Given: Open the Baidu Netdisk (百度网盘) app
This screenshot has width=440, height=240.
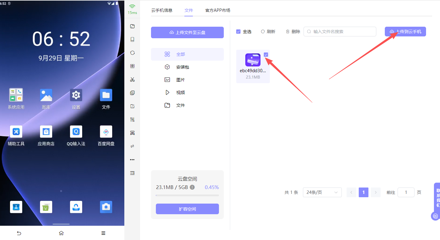Looking at the screenshot, I should (x=106, y=132).
